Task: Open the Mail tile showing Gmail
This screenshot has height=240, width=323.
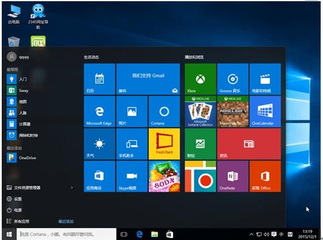Action: pos(148,79)
